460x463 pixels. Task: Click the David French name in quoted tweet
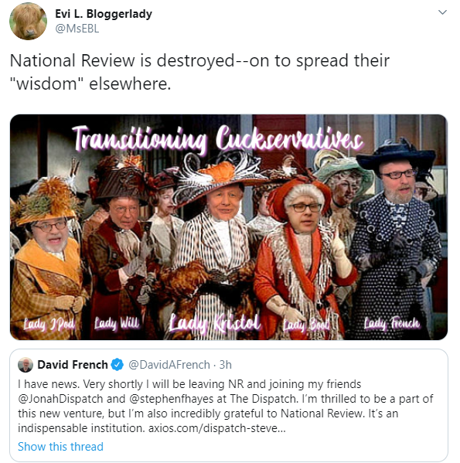point(73,365)
